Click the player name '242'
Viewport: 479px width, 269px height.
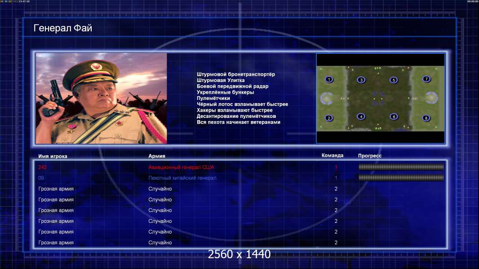[42, 167]
